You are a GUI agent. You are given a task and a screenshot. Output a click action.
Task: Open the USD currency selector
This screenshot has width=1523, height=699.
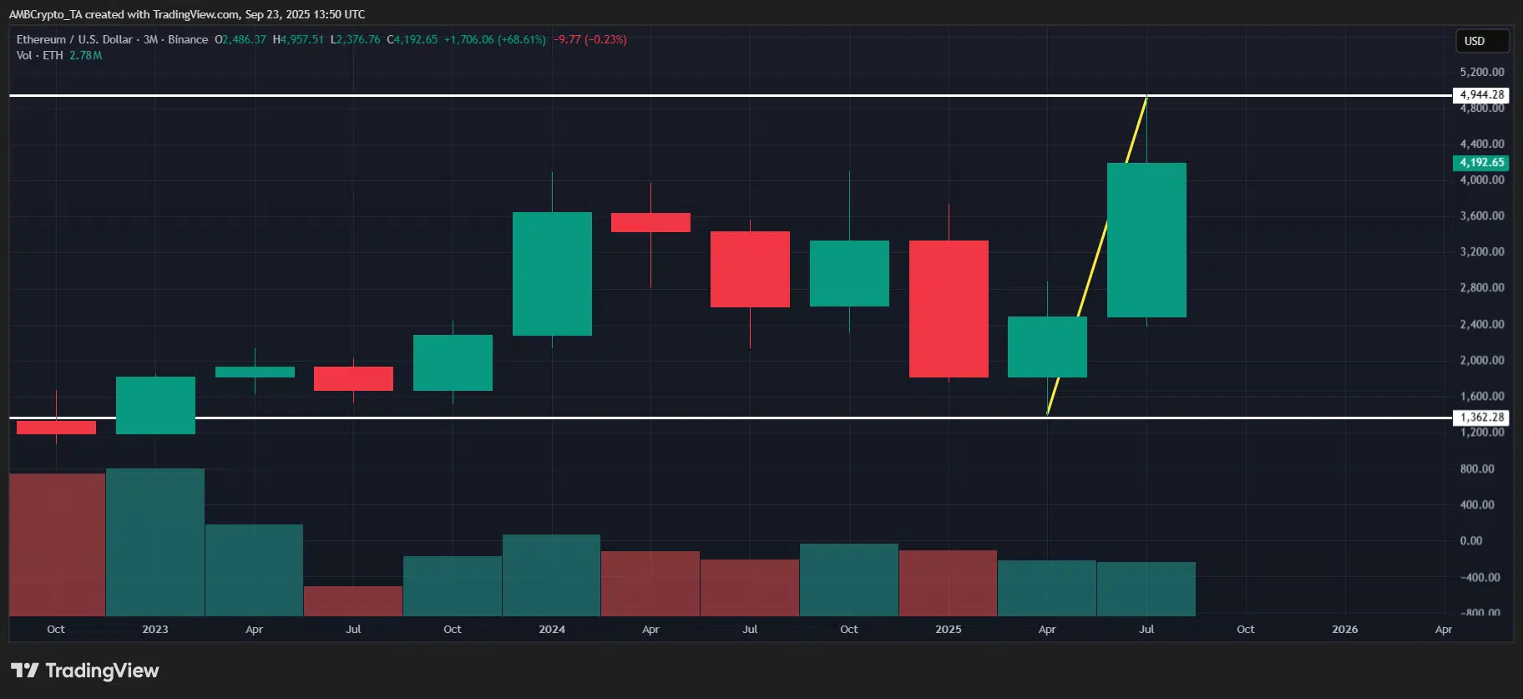coord(1483,41)
